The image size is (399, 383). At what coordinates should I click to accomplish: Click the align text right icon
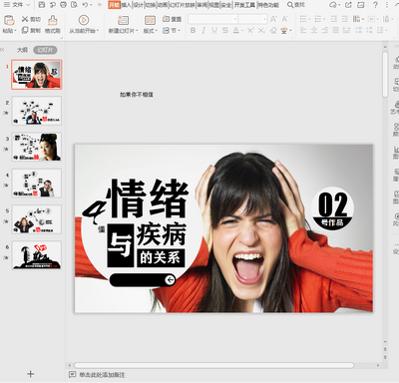click(x=325, y=31)
